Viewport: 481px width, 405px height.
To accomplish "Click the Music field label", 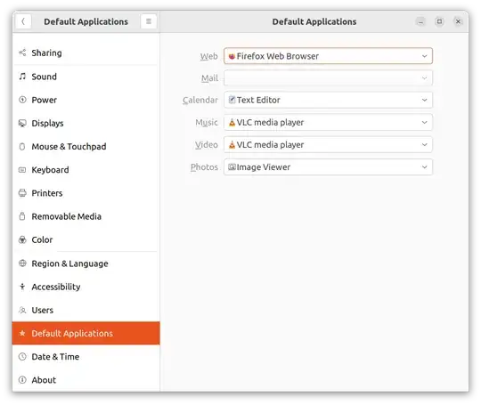I will 207,122.
